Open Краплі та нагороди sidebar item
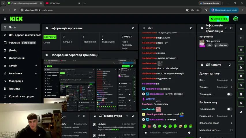 (20, 96)
